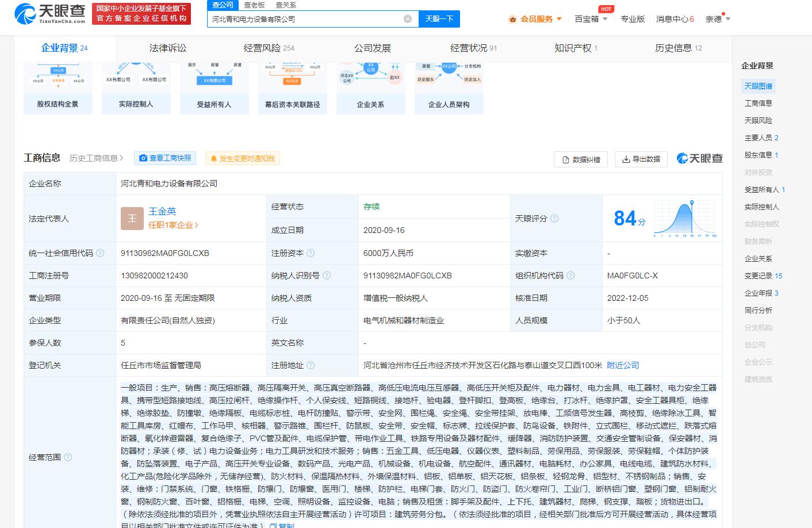Switch to the 查老板 search tab

coord(254,5)
